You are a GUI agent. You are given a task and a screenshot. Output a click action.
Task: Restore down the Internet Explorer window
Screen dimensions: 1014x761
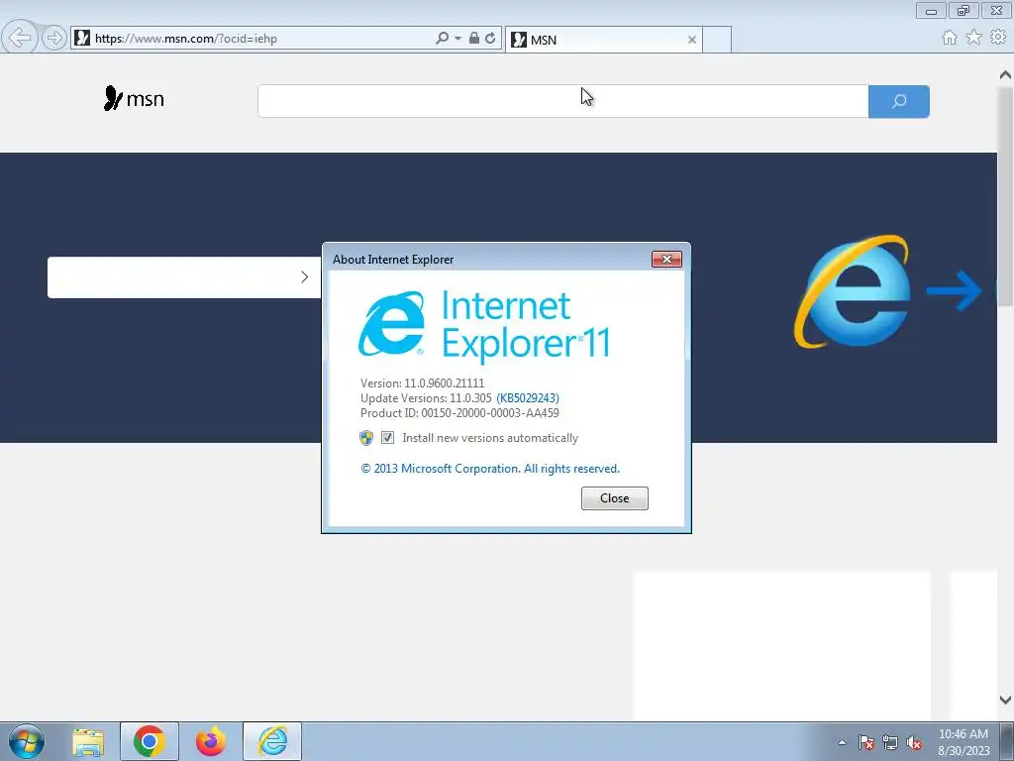(963, 11)
